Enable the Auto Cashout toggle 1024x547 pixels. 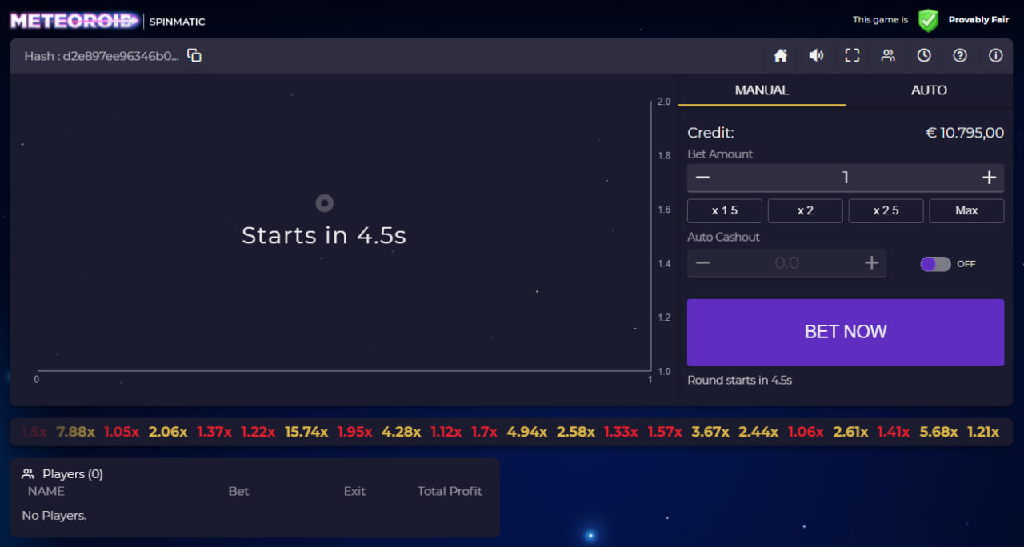click(935, 263)
